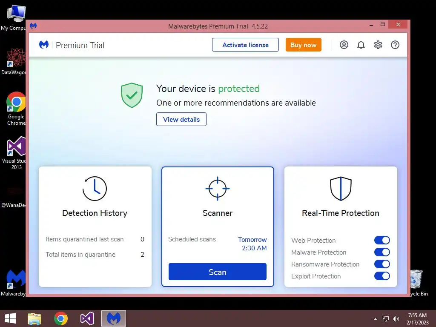Show hidden tray icons arrow
This screenshot has height=327, width=436.
[376, 319]
